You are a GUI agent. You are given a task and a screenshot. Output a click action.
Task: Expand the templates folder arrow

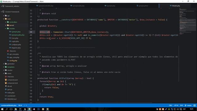3,67
